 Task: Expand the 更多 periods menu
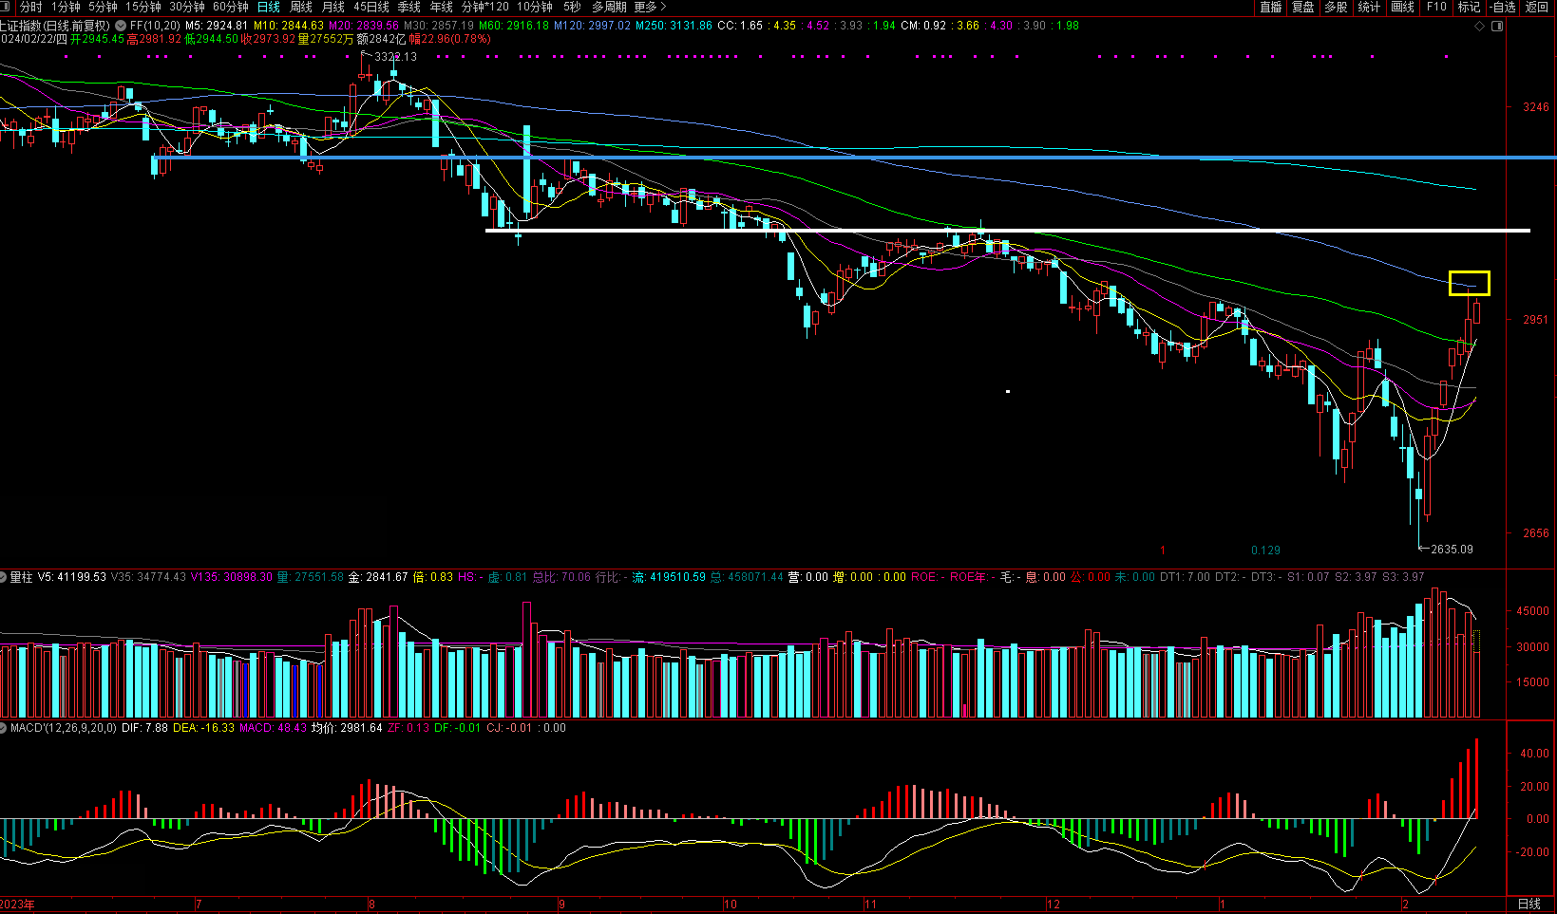tap(651, 8)
